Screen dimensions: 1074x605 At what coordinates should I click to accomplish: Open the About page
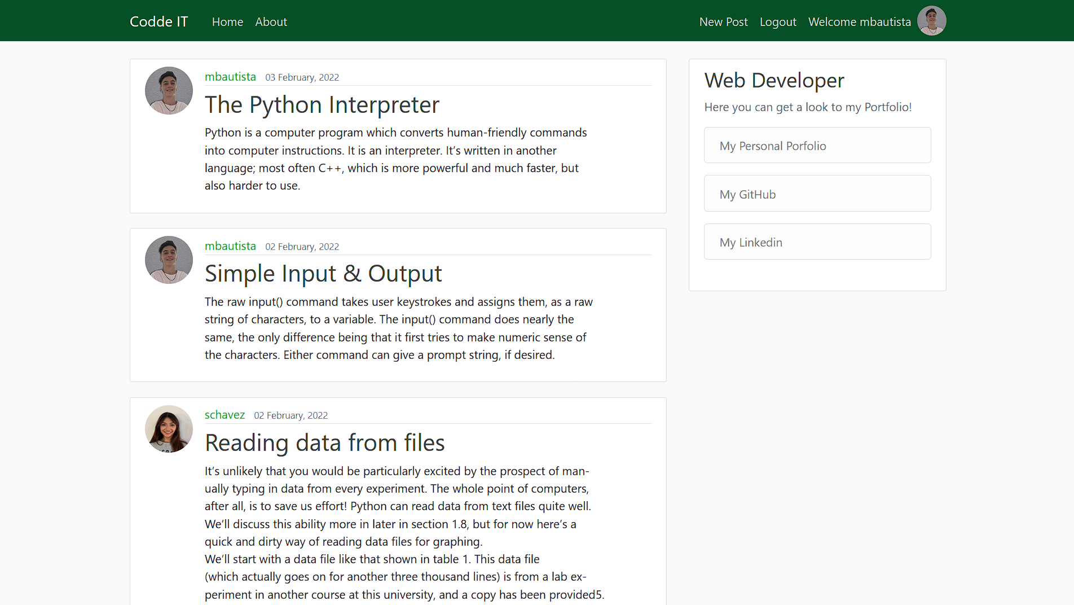pyautogui.click(x=271, y=22)
